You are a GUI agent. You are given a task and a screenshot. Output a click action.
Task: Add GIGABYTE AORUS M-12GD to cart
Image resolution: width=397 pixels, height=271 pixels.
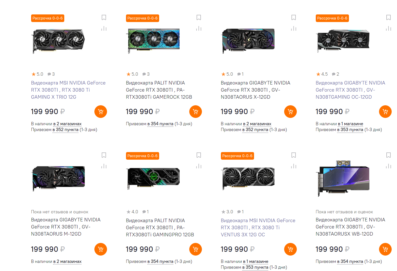click(100, 249)
